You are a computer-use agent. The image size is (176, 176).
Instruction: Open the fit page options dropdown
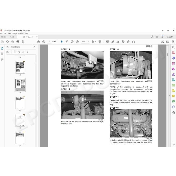click(x=94, y=42)
